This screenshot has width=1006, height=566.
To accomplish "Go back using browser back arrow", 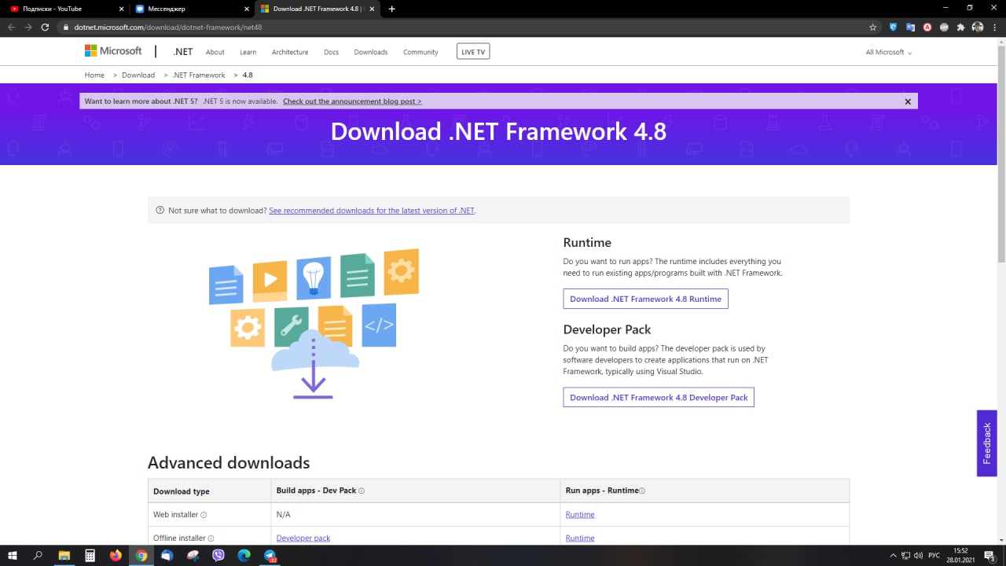I will click(x=11, y=27).
